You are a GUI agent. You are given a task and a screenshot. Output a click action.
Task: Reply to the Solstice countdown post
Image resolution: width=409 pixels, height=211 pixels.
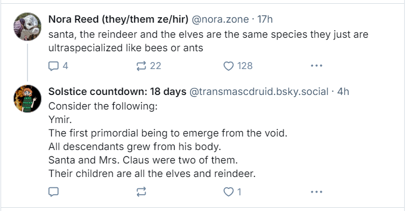53,192
